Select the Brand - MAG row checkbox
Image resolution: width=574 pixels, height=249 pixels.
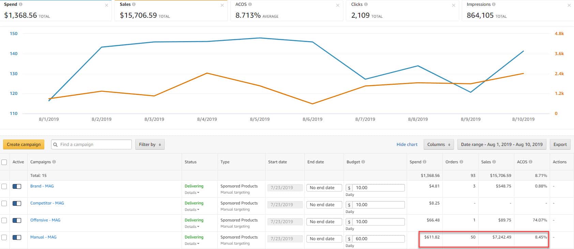4,186
